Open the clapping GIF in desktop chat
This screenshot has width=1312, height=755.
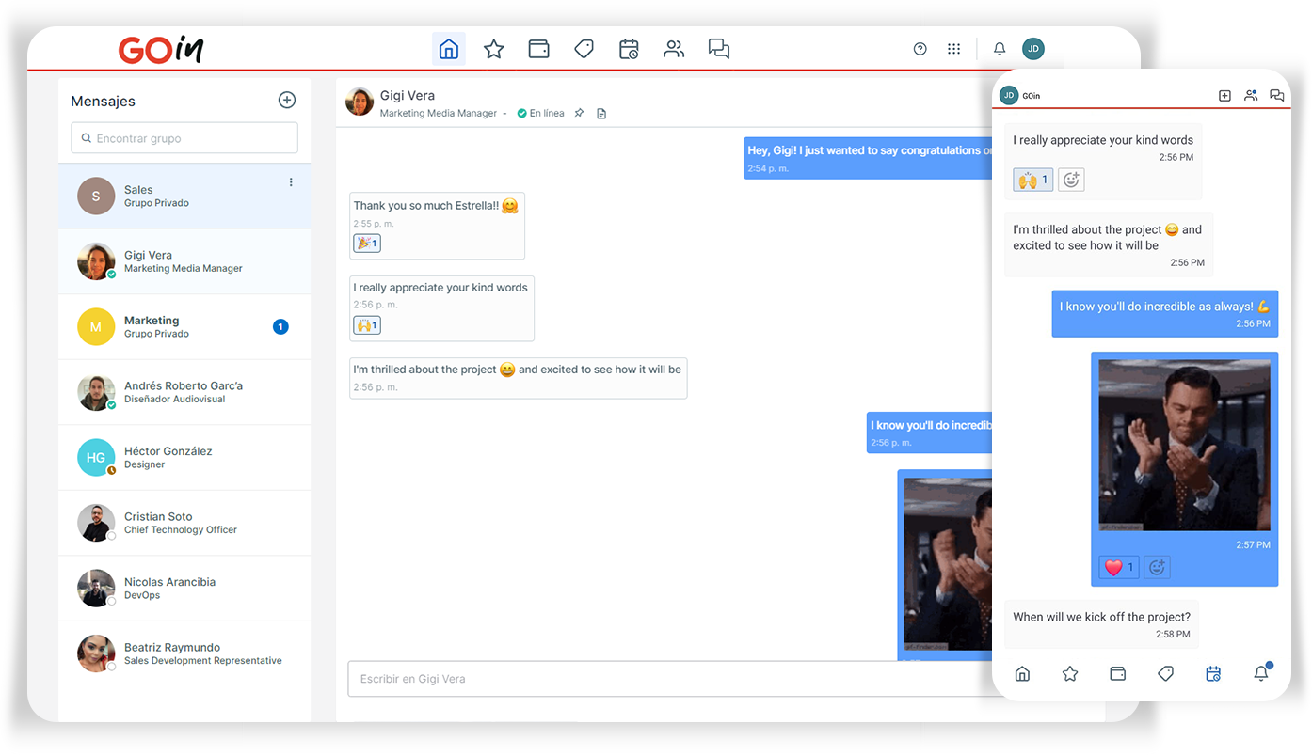tap(948, 564)
